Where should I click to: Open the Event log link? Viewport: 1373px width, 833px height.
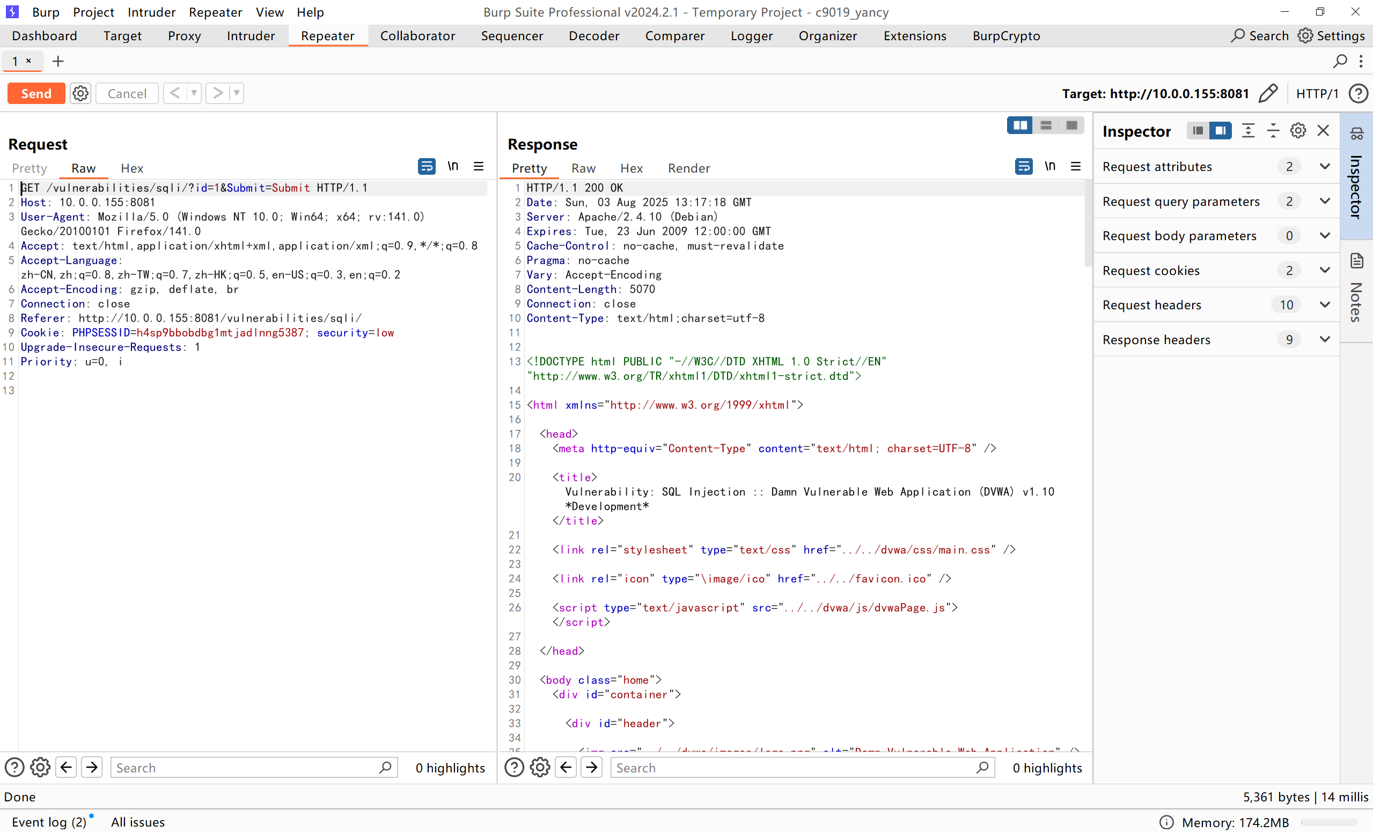(49, 822)
